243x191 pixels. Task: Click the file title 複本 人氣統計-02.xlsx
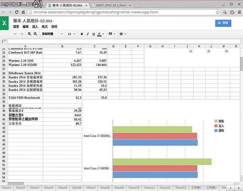pos(33,21)
